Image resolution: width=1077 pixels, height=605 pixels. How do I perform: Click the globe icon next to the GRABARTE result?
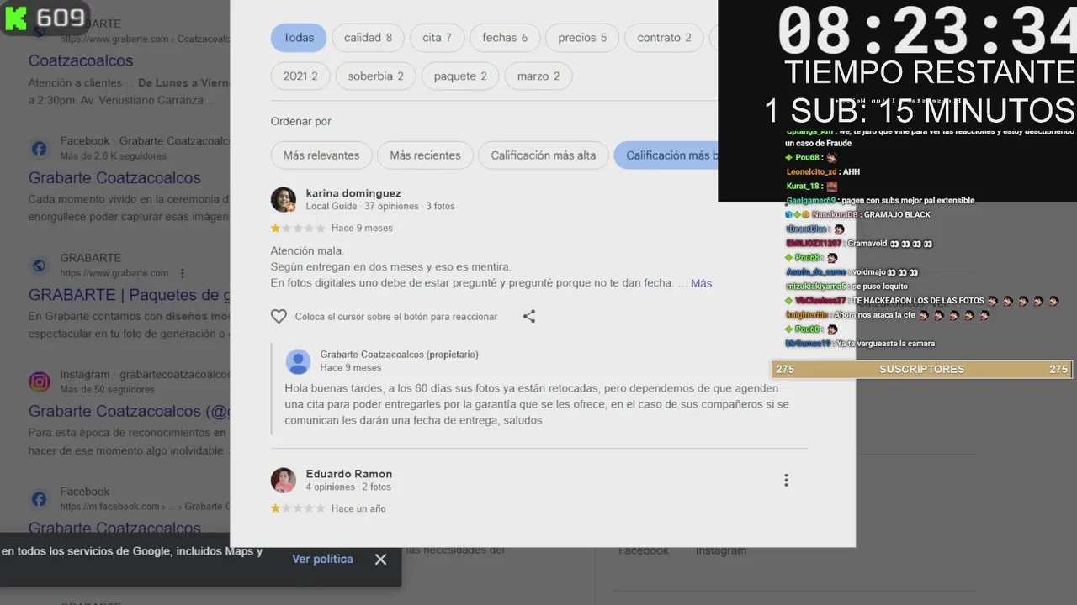tap(40, 266)
